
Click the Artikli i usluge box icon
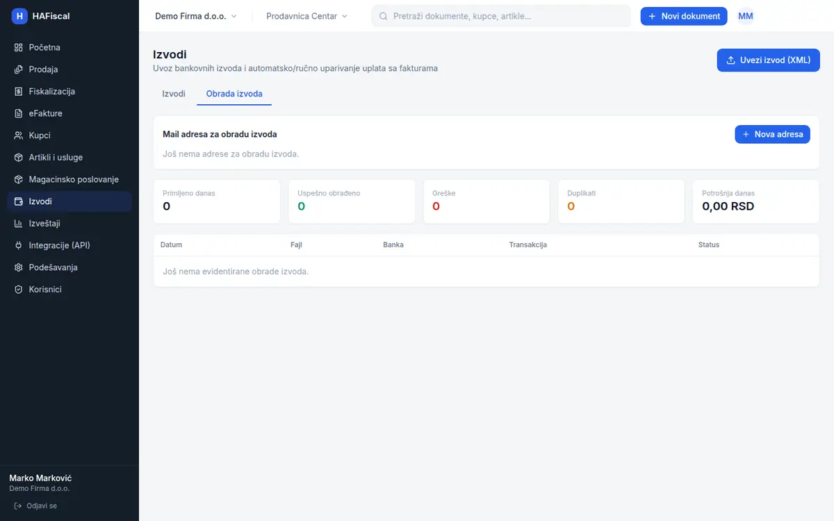pos(19,158)
